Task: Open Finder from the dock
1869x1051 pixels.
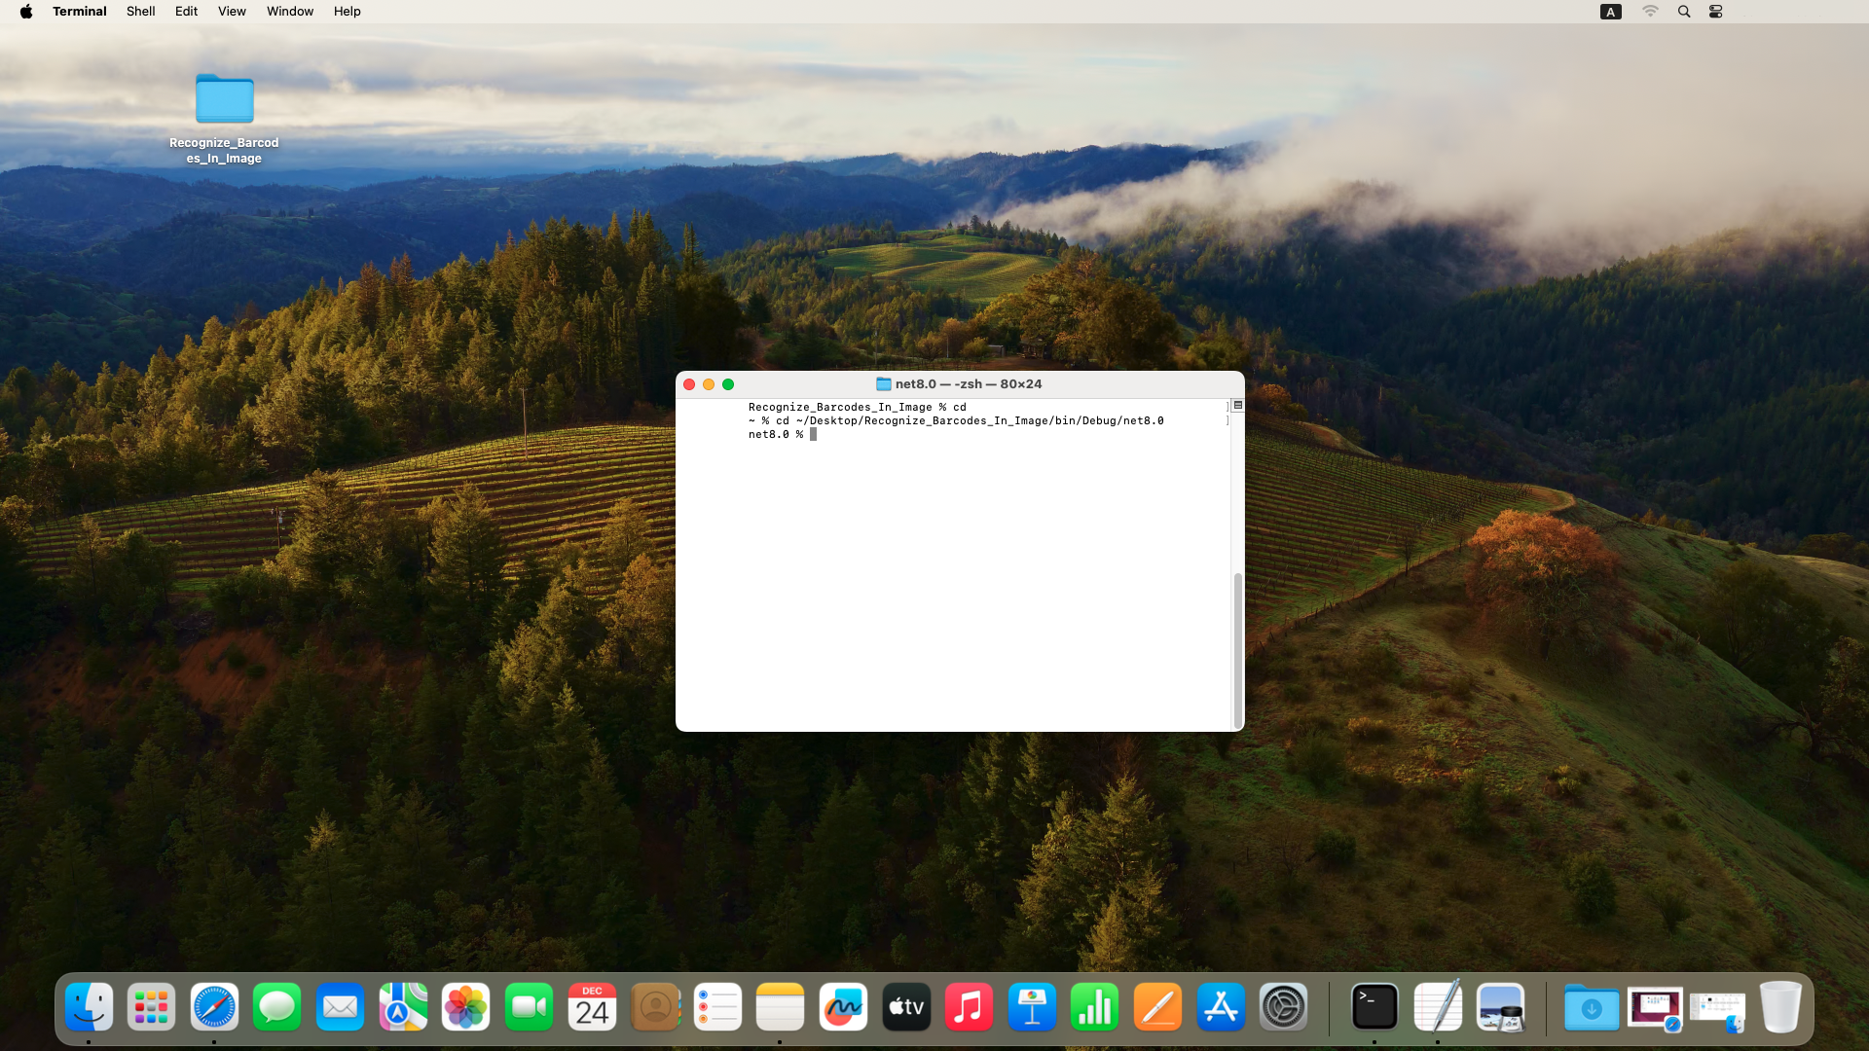Action: (89, 1008)
